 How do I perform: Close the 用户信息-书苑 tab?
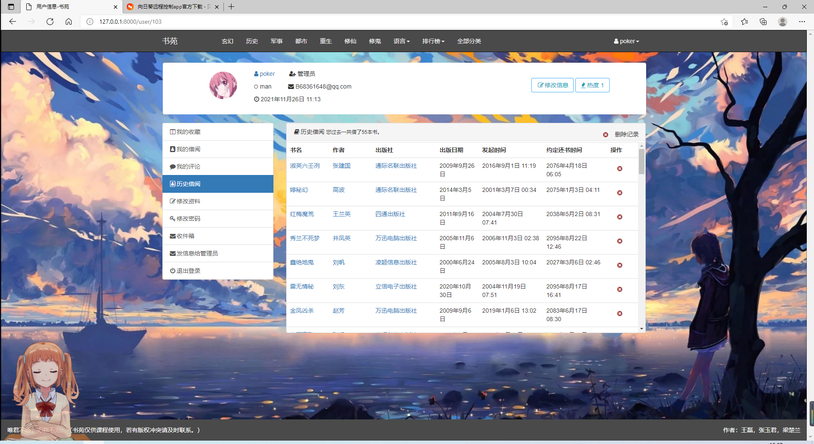pyautogui.click(x=115, y=7)
